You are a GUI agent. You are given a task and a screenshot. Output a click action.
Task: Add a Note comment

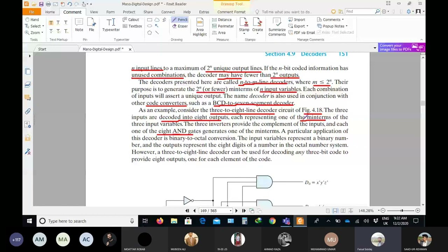click(x=79, y=24)
